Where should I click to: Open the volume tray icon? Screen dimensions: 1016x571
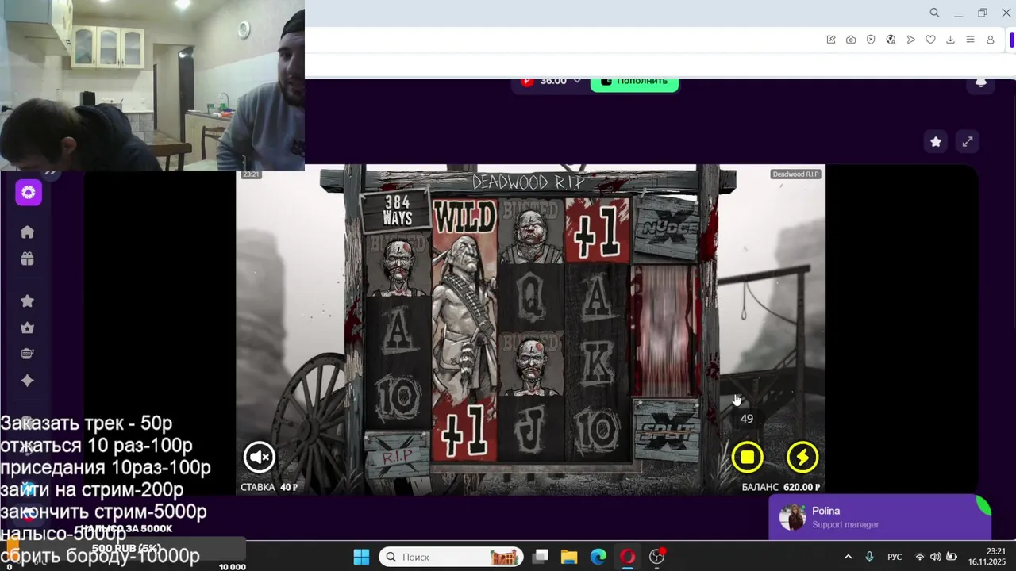[935, 557]
